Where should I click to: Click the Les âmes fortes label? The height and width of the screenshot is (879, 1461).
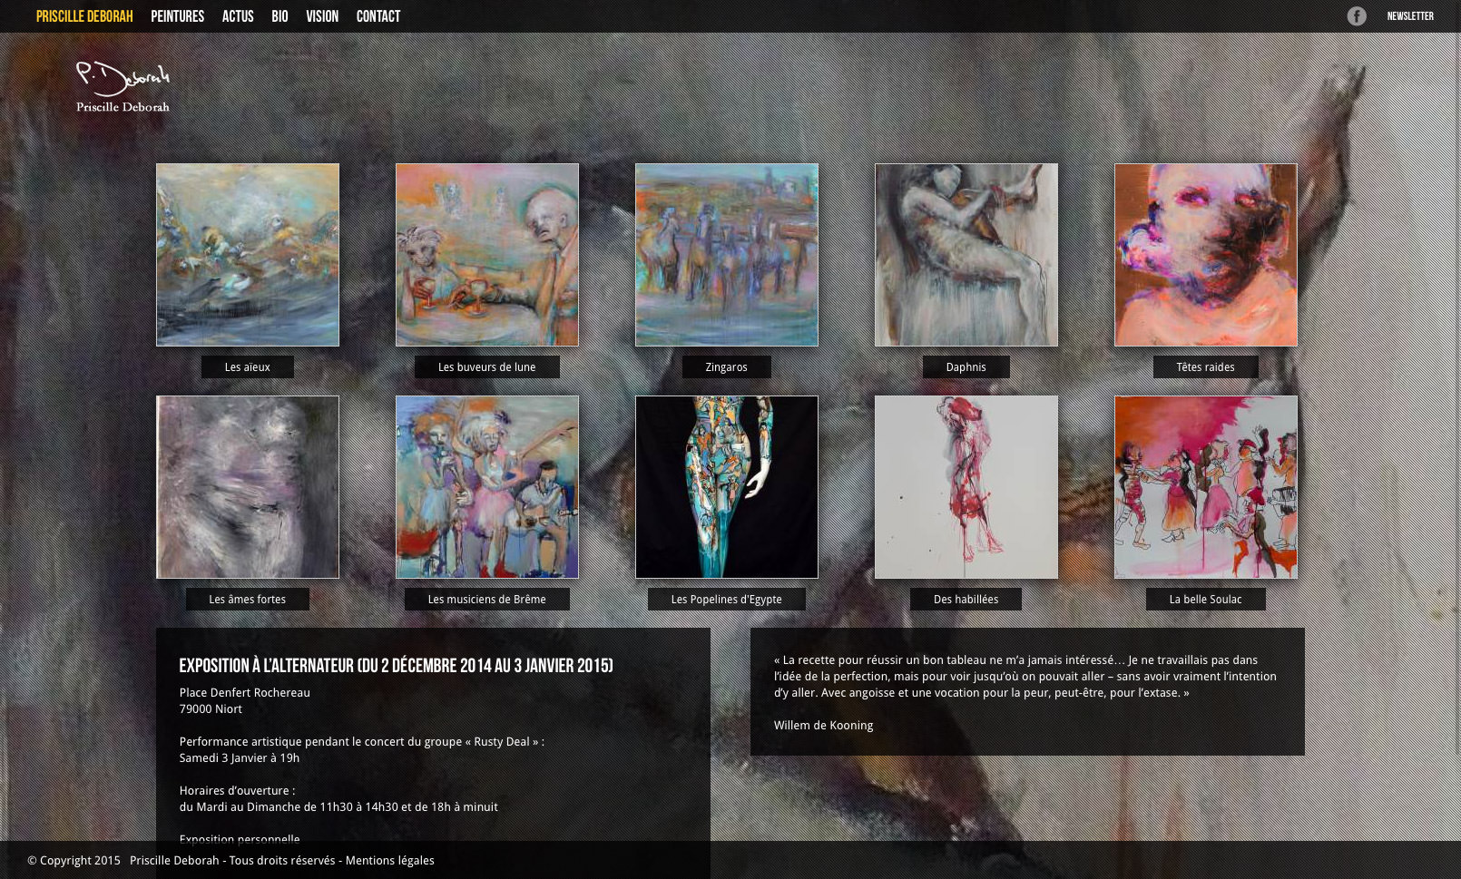[x=247, y=600]
